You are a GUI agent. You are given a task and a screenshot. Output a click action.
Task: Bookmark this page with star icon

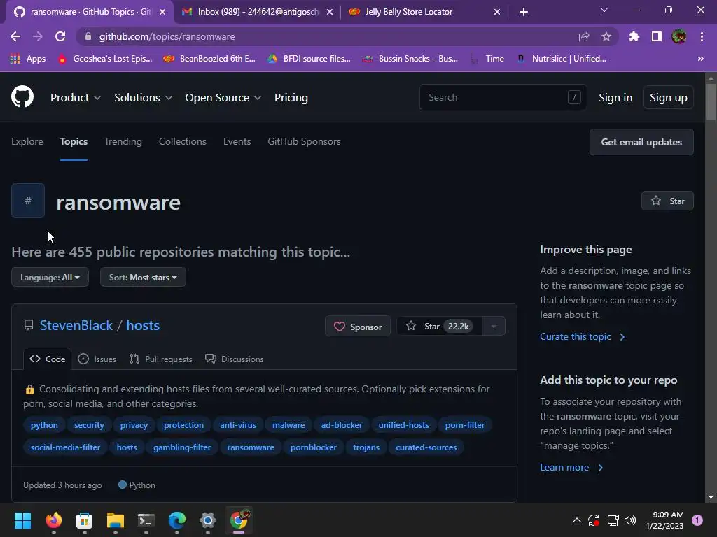[x=606, y=36]
